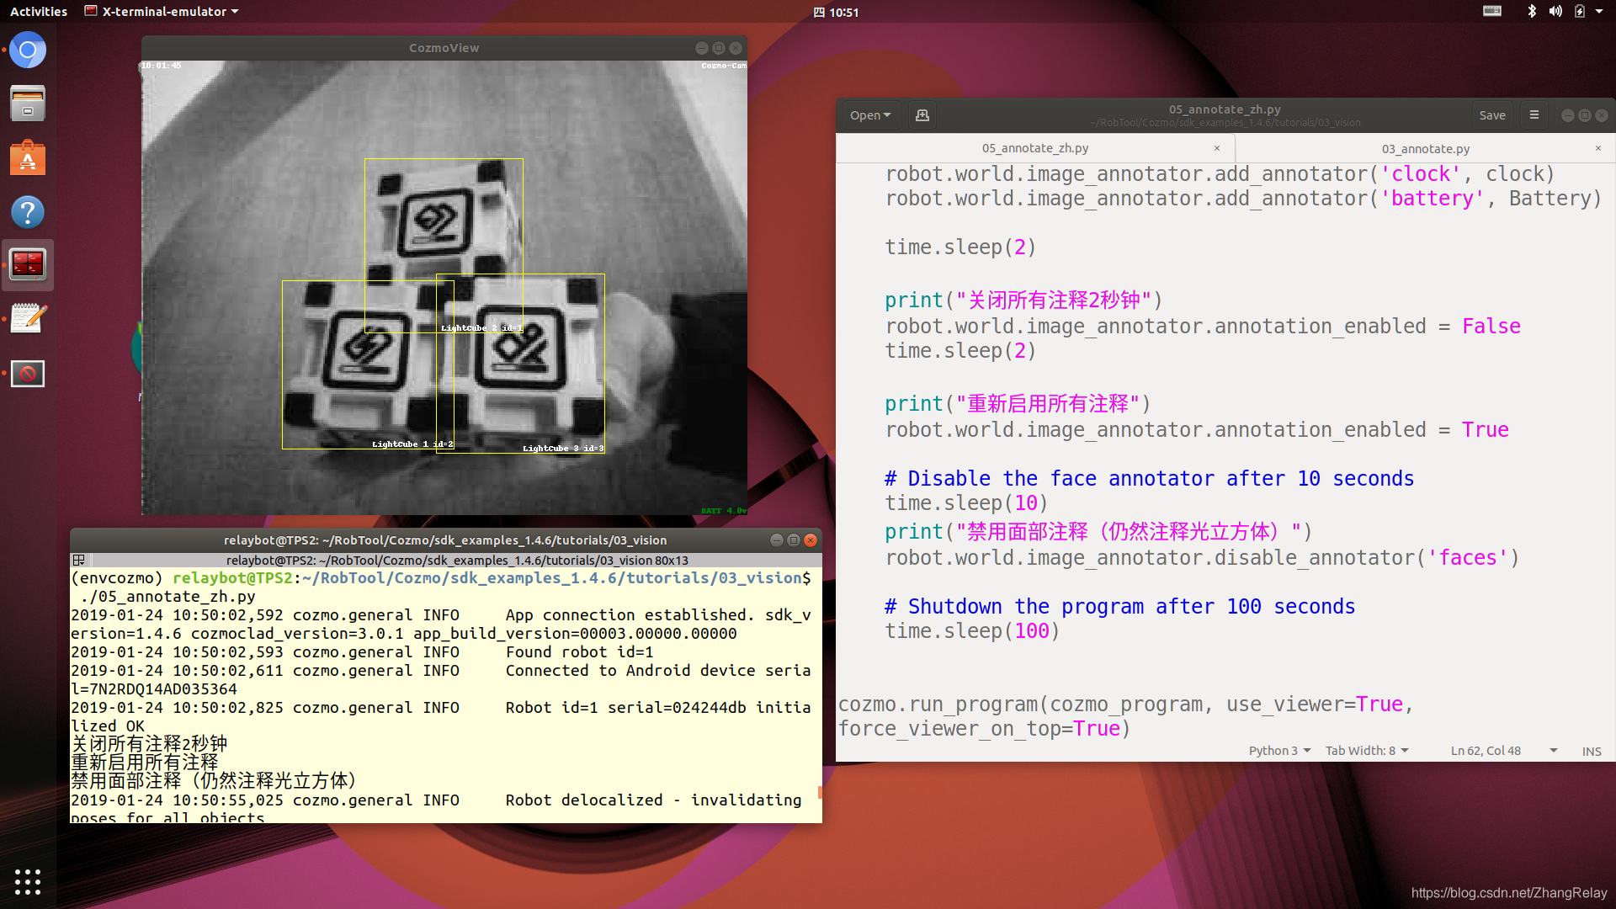Launch Ubuntu Software from the dock
This screenshot has width=1616, height=909.
pyautogui.click(x=28, y=157)
